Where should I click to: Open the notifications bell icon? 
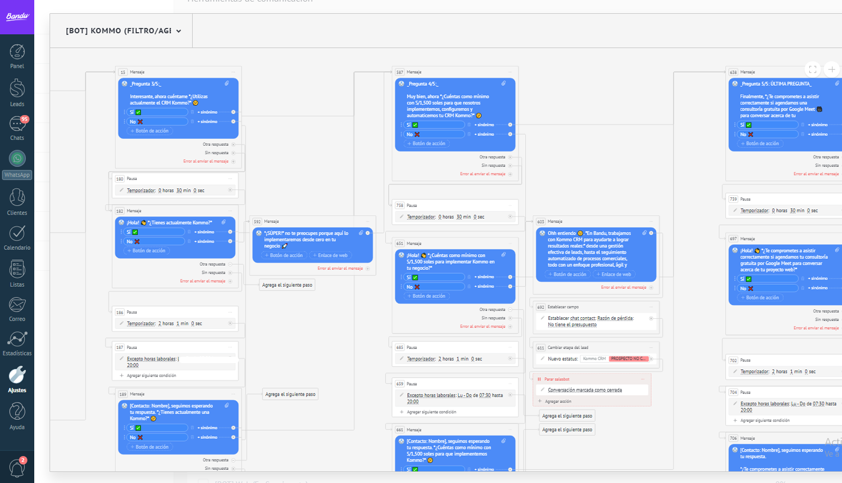(17, 467)
